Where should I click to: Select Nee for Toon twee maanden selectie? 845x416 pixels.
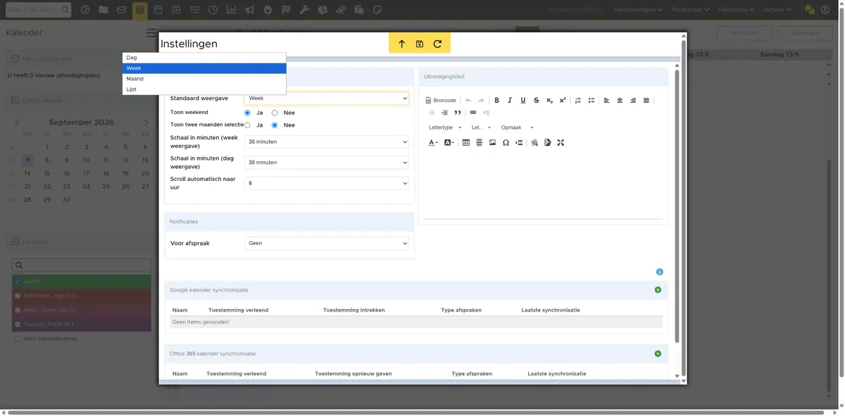pos(275,125)
